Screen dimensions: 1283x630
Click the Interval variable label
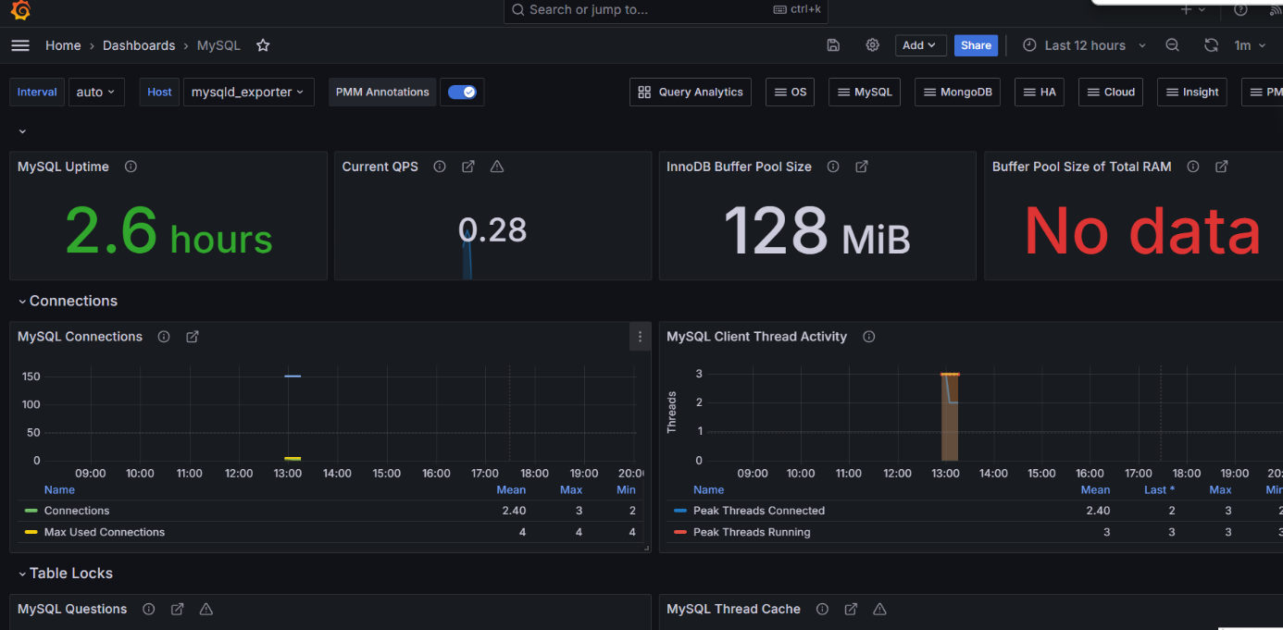click(37, 92)
